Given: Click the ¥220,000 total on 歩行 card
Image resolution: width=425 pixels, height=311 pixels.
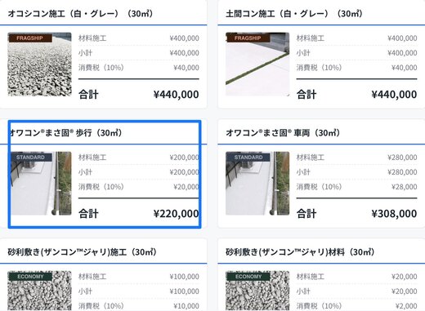Looking at the screenshot, I should pos(177,214).
